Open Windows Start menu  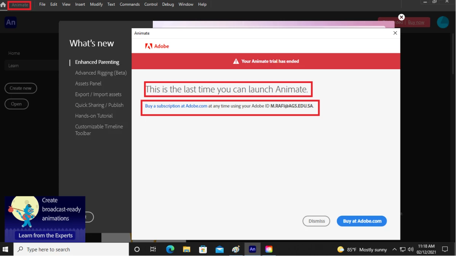point(5,249)
